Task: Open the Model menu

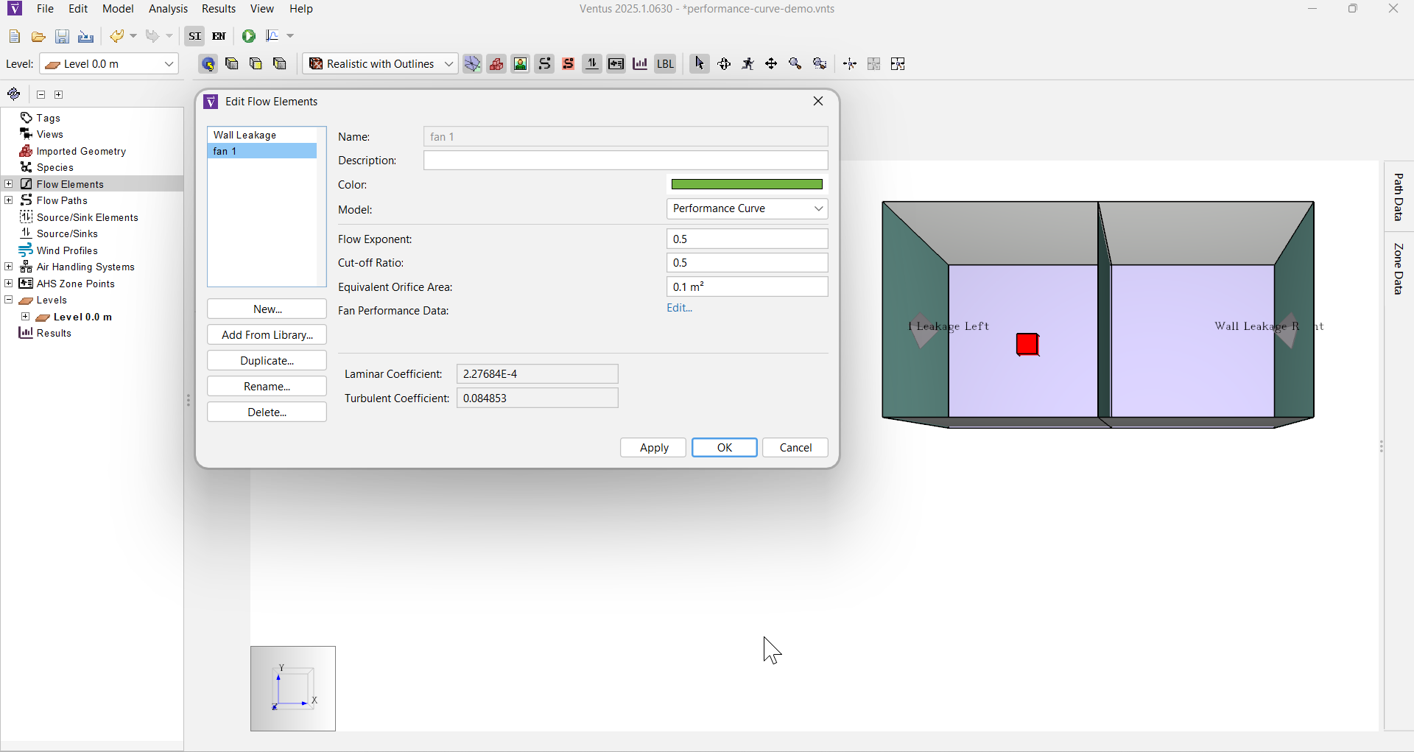Action: [118, 9]
